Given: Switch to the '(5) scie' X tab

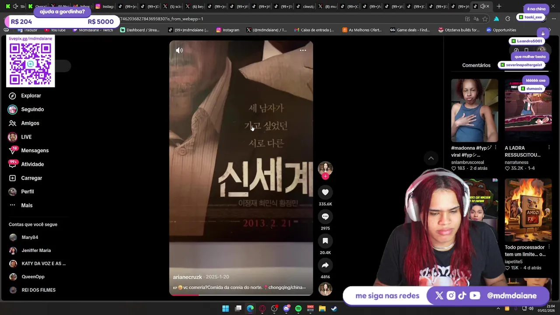Looking at the screenshot, I should point(171,7).
